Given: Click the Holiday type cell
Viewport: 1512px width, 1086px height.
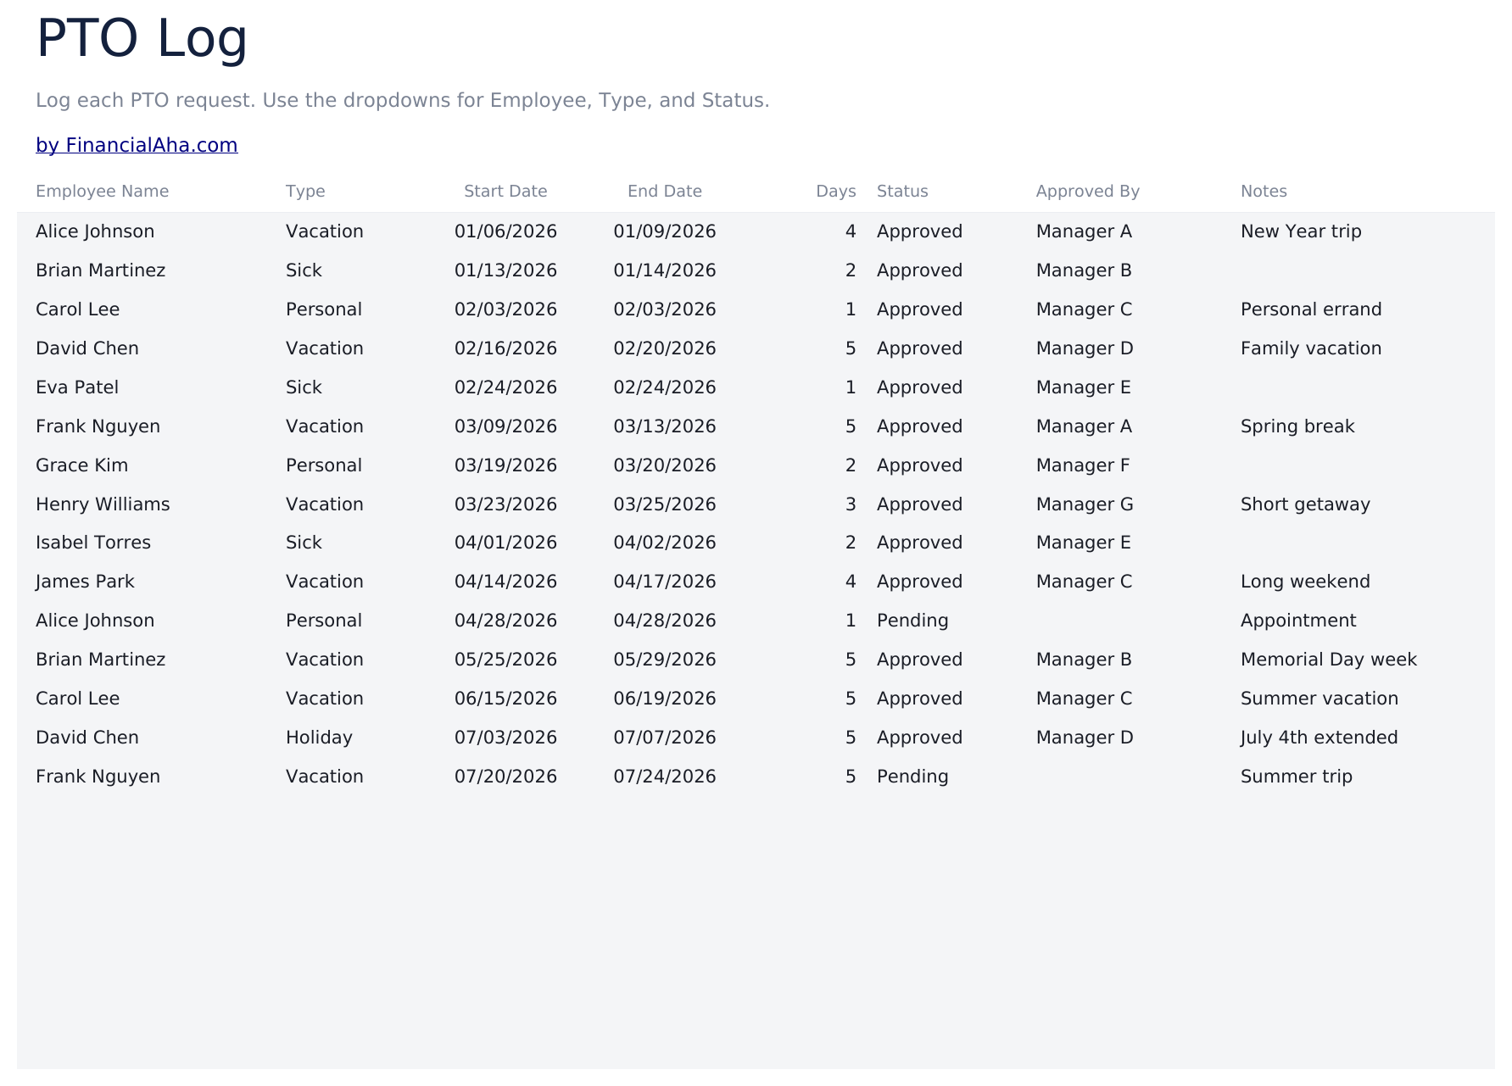Looking at the screenshot, I should point(319,738).
